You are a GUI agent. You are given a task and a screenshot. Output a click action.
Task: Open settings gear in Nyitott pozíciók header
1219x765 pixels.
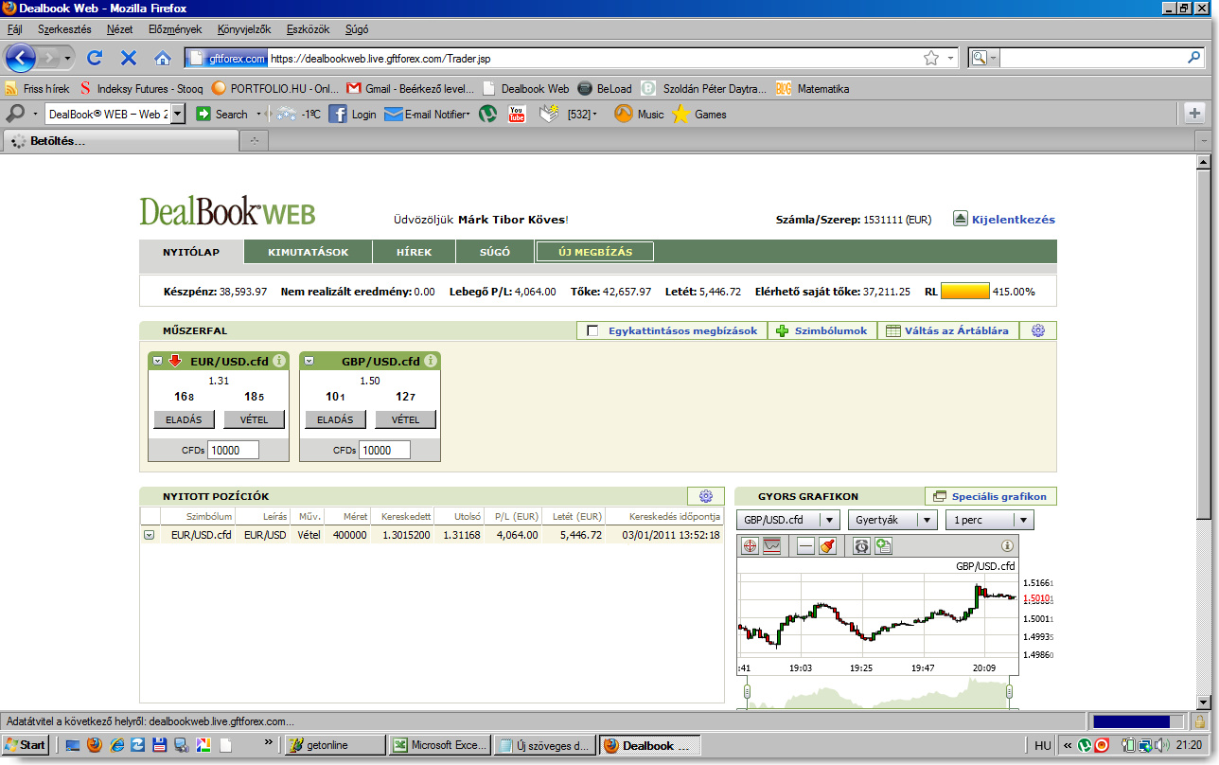pos(705,496)
